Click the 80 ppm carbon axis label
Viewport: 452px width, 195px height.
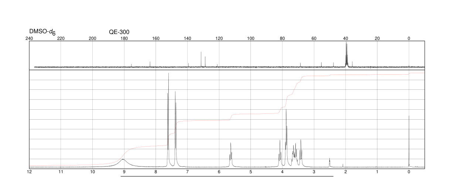click(282, 38)
